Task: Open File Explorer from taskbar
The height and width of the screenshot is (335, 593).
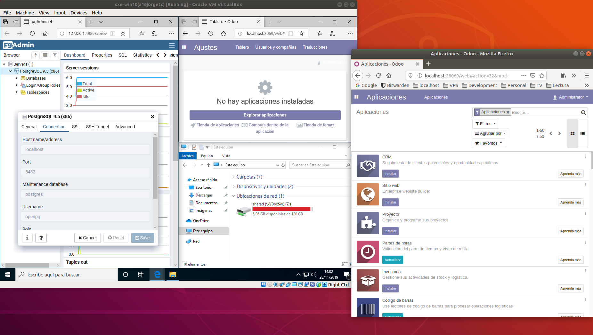Action: (173, 275)
